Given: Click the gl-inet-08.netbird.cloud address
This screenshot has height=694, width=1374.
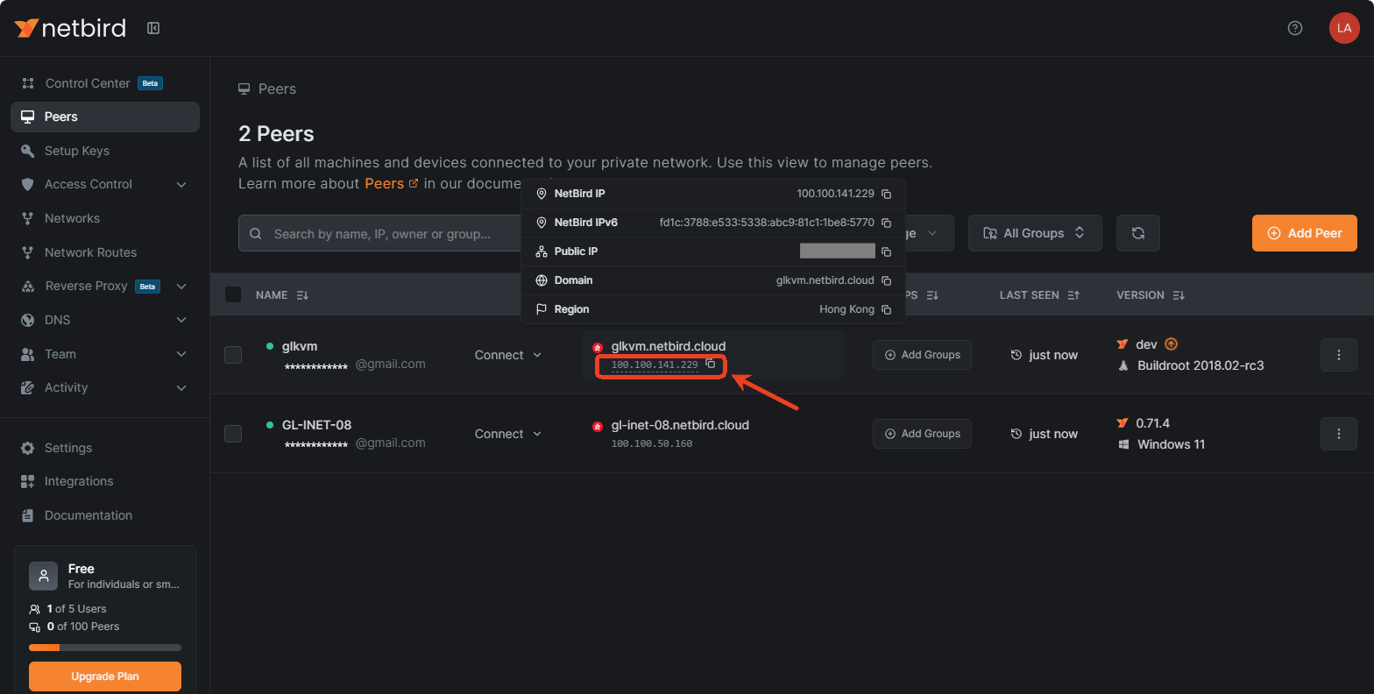Looking at the screenshot, I should pos(680,425).
